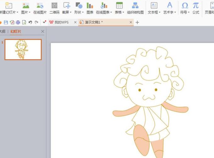This screenshot has height=158, width=214.
Task: Insert a text box (文本框)
Action: (154, 5)
